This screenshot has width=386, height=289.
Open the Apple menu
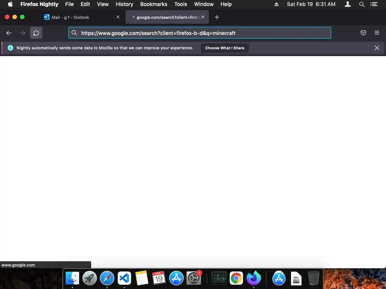[10, 4]
